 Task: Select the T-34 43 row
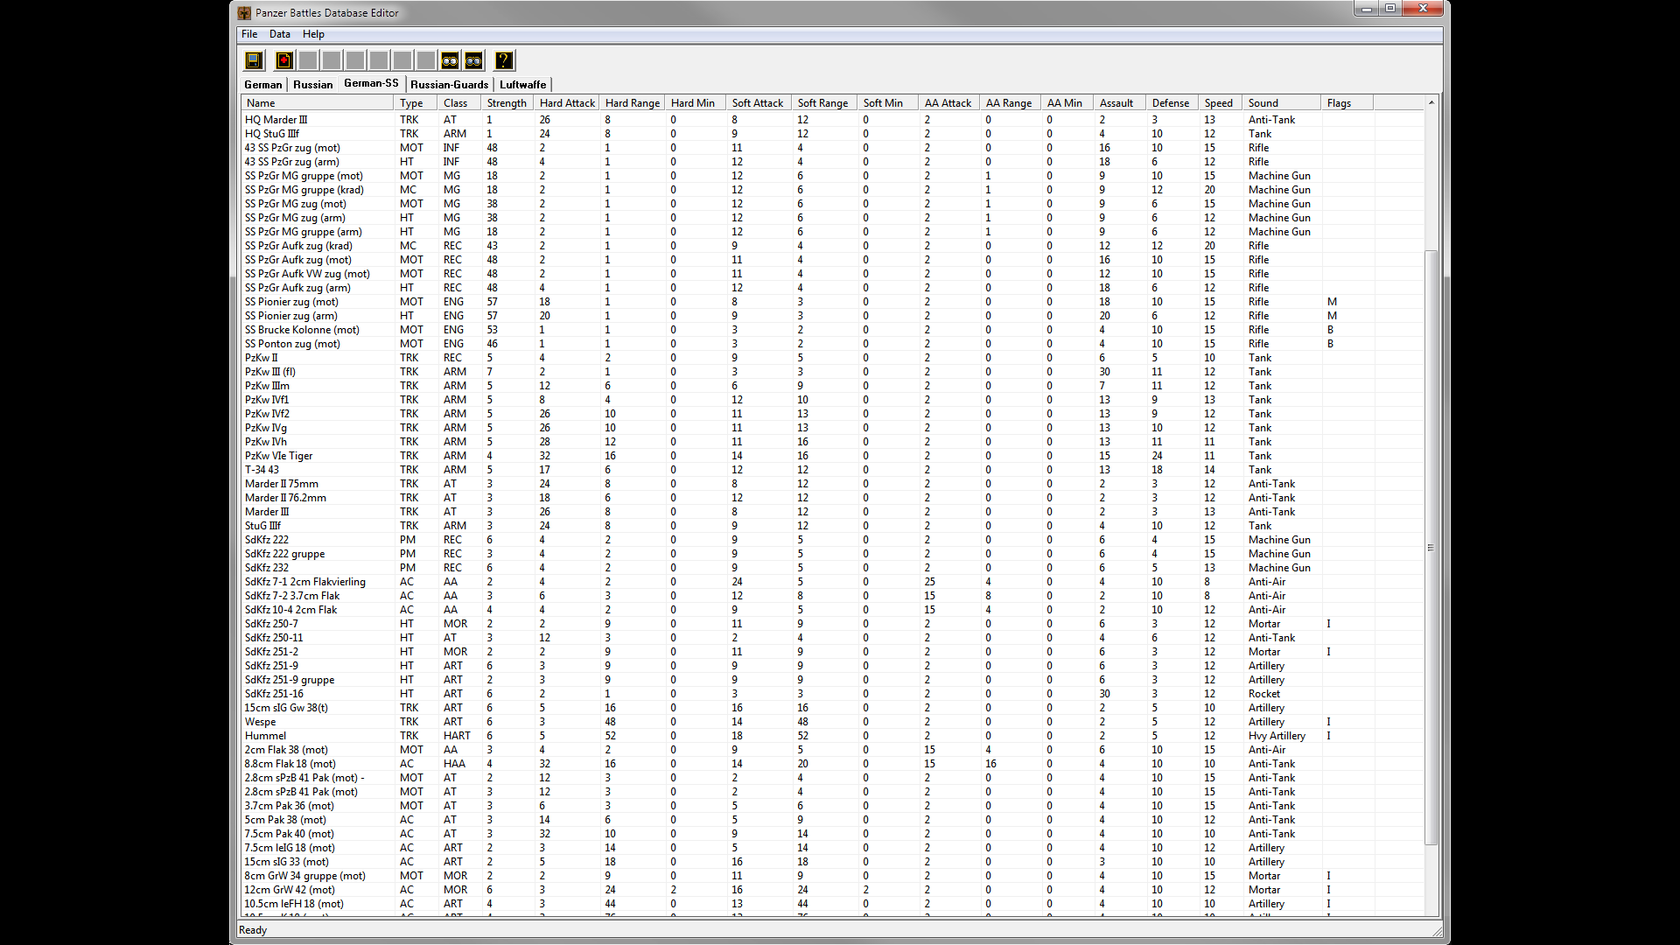pyautogui.click(x=833, y=470)
